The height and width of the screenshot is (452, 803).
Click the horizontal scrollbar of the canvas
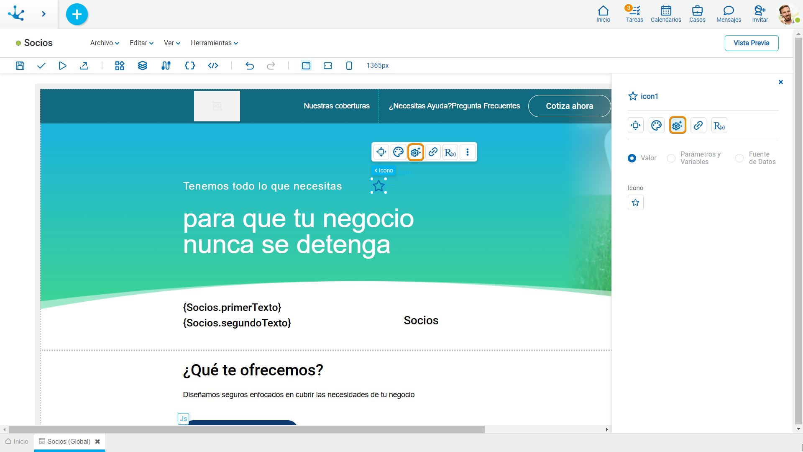247,430
